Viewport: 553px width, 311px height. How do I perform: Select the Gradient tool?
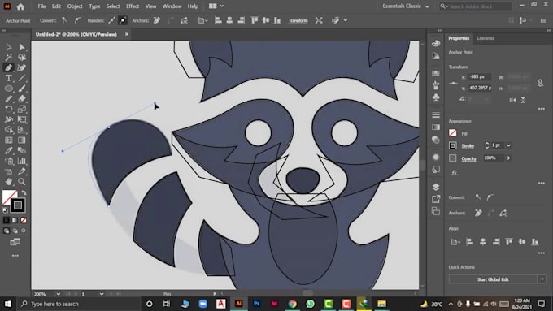[x=22, y=140]
